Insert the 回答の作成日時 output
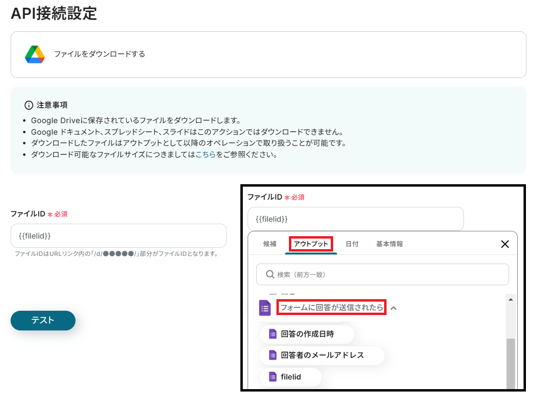 point(307,334)
